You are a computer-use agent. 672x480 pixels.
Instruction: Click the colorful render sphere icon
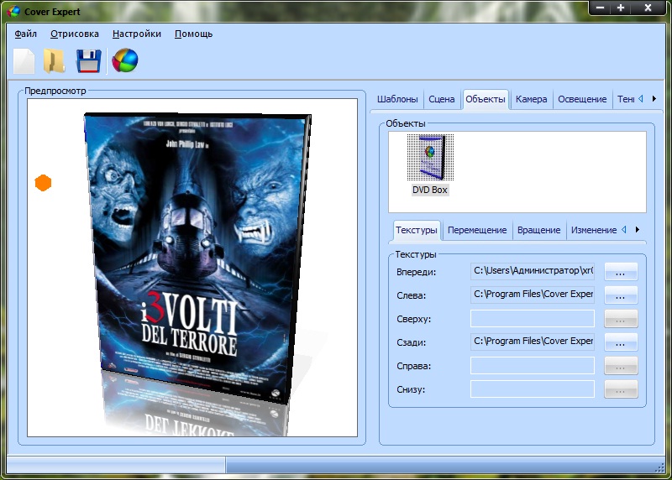coord(124,61)
